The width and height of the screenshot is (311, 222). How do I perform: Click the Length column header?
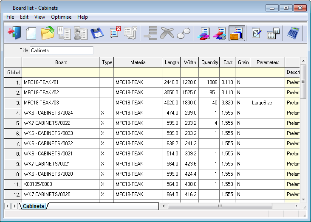pyautogui.click(x=171, y=62)
